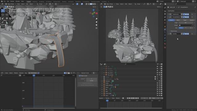Switch to solid viewport shading in the left viewport
The image size is (197, 111).
coord(91,4)
